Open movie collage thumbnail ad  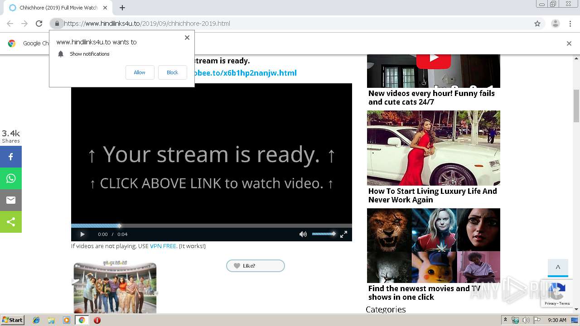click(434, 245)
